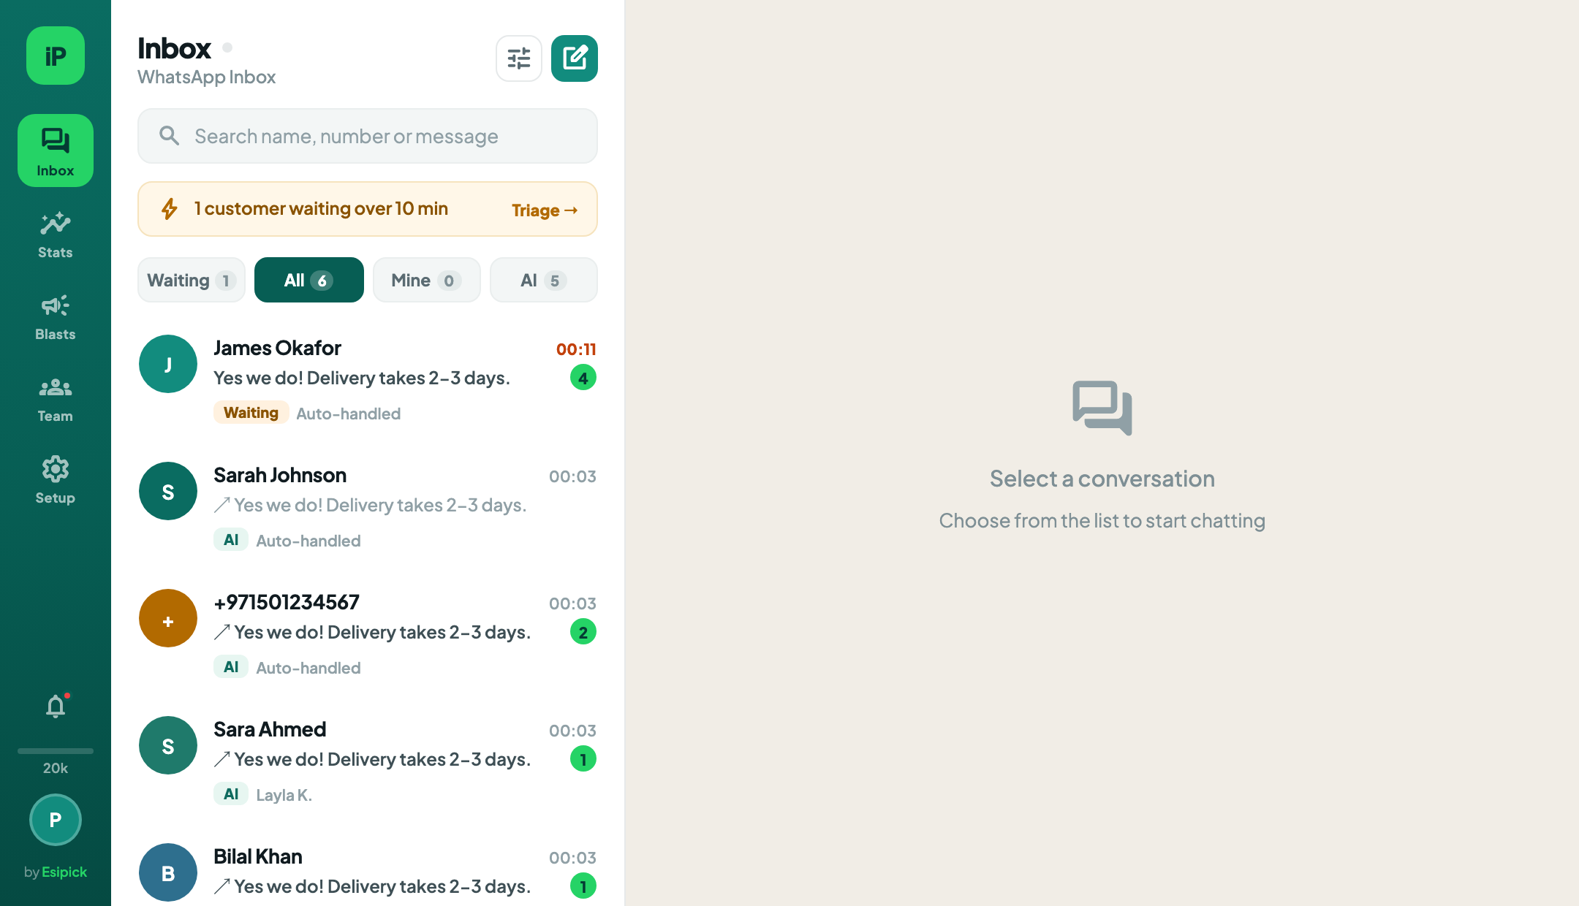The height and width of the screenshot is (906, 1579).
Task: Open Setup settings in sidebar
Action: point(56,481)
